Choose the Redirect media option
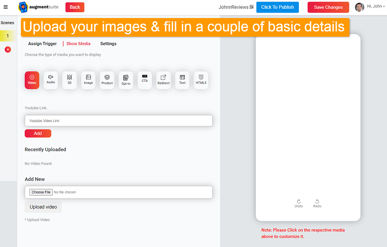 click(x=164, y=80)
